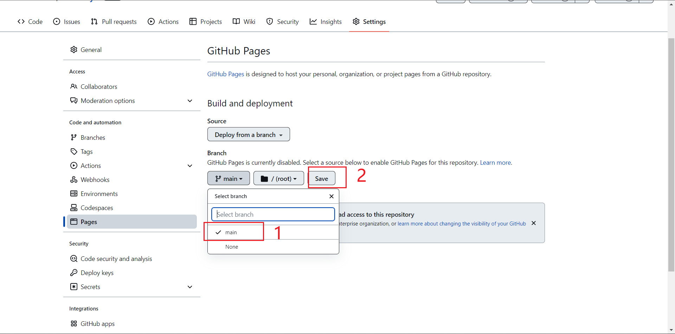Expand the Moderation options chevron
Screen dimensions: 675x334
[x=190, y=101]
